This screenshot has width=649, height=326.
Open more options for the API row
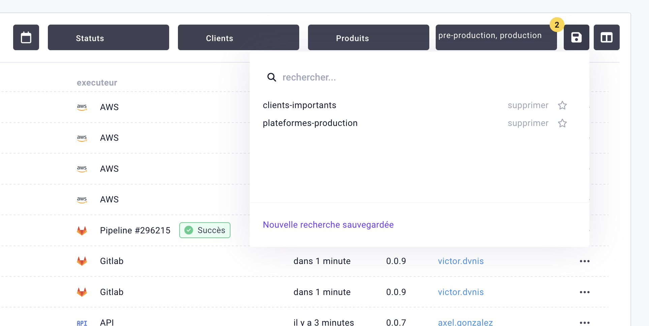tap(585, 323)
